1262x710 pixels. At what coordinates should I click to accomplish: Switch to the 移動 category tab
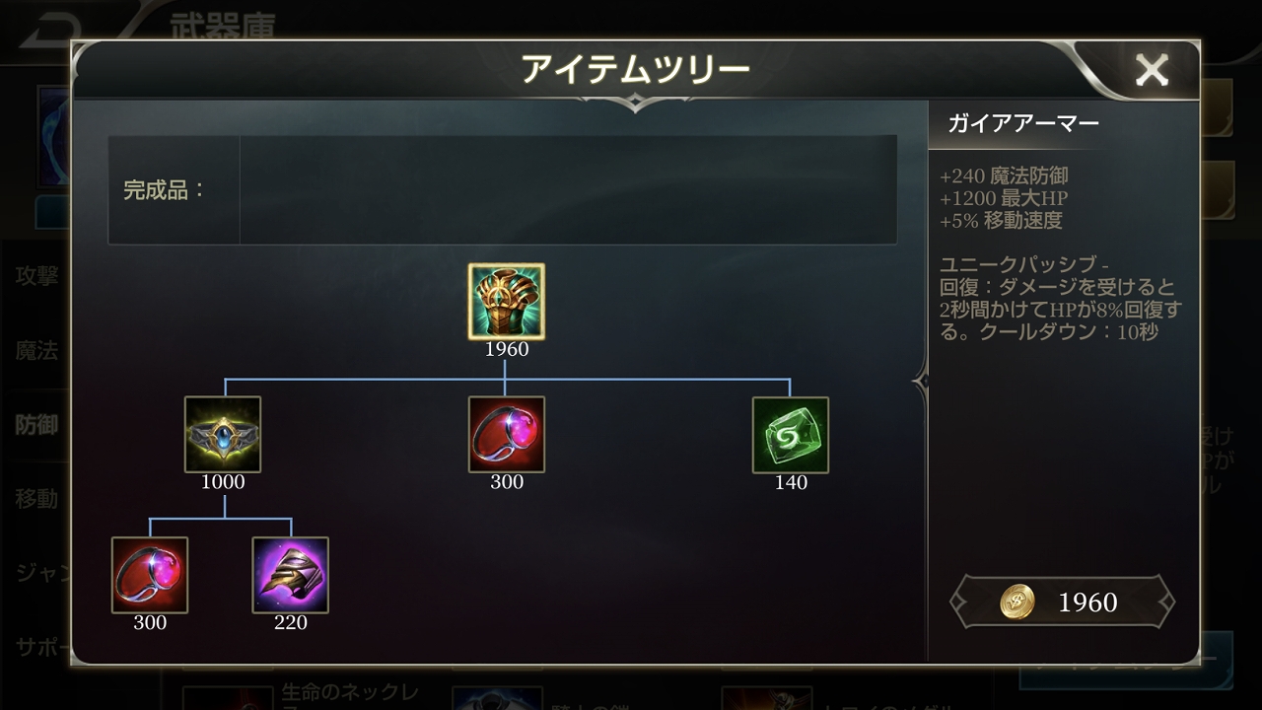click(36, 499)
